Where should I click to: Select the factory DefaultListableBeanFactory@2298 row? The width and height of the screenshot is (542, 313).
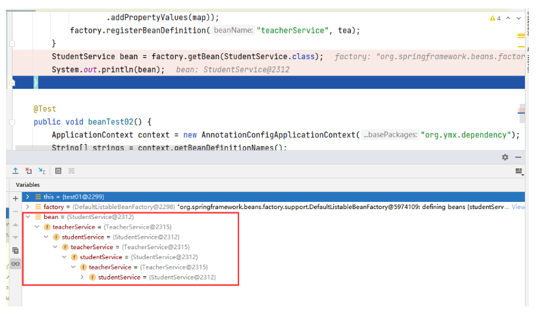coord(273,206)
